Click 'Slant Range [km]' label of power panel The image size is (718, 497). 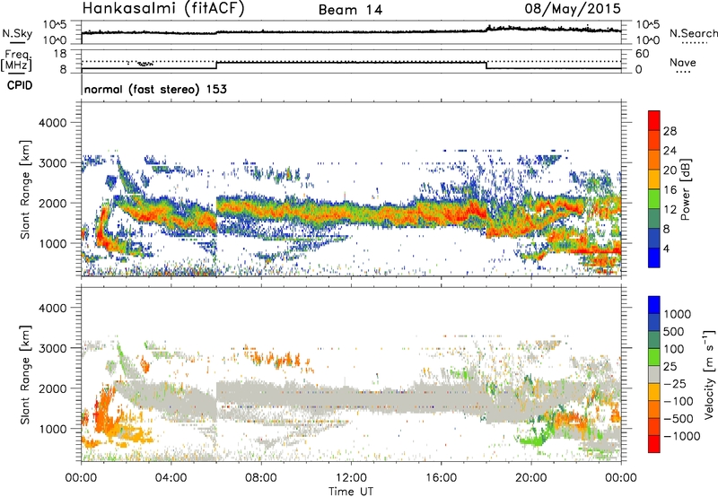tap(25, 189)
